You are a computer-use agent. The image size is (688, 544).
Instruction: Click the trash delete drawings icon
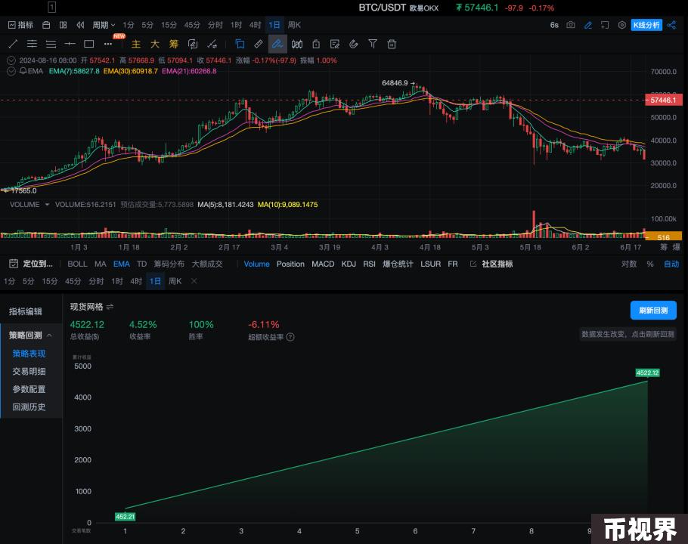392,44
